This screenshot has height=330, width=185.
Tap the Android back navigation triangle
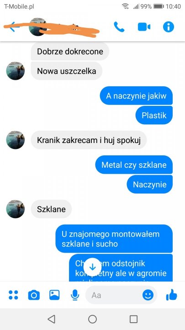coord(51,319)
